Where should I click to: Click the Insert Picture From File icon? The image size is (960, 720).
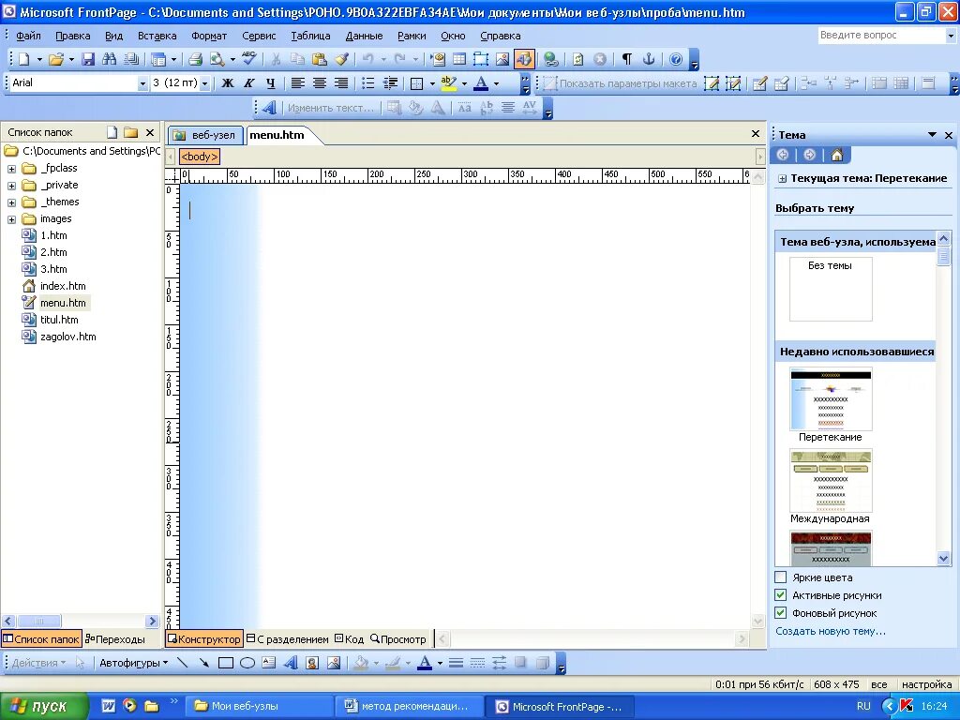[x=502, y=59]
